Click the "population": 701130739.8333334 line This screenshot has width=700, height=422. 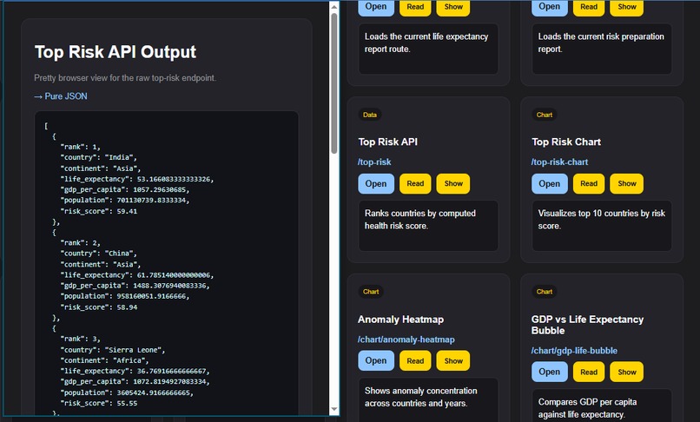[125, 200]
